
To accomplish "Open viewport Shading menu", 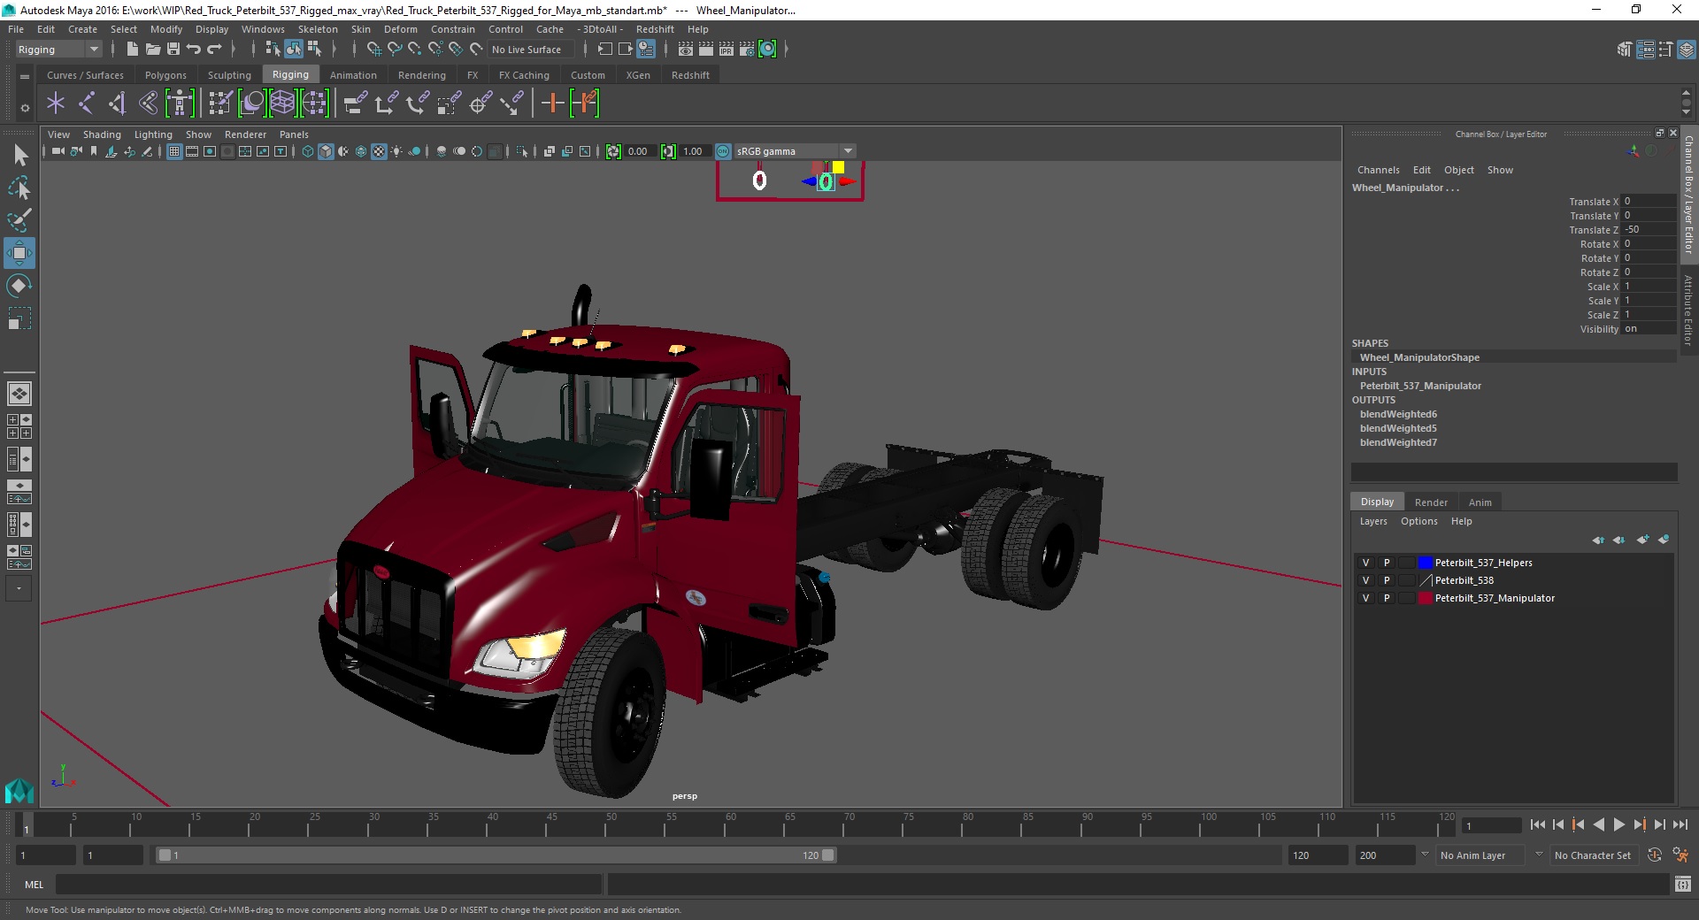I will [x=102, y=134].
